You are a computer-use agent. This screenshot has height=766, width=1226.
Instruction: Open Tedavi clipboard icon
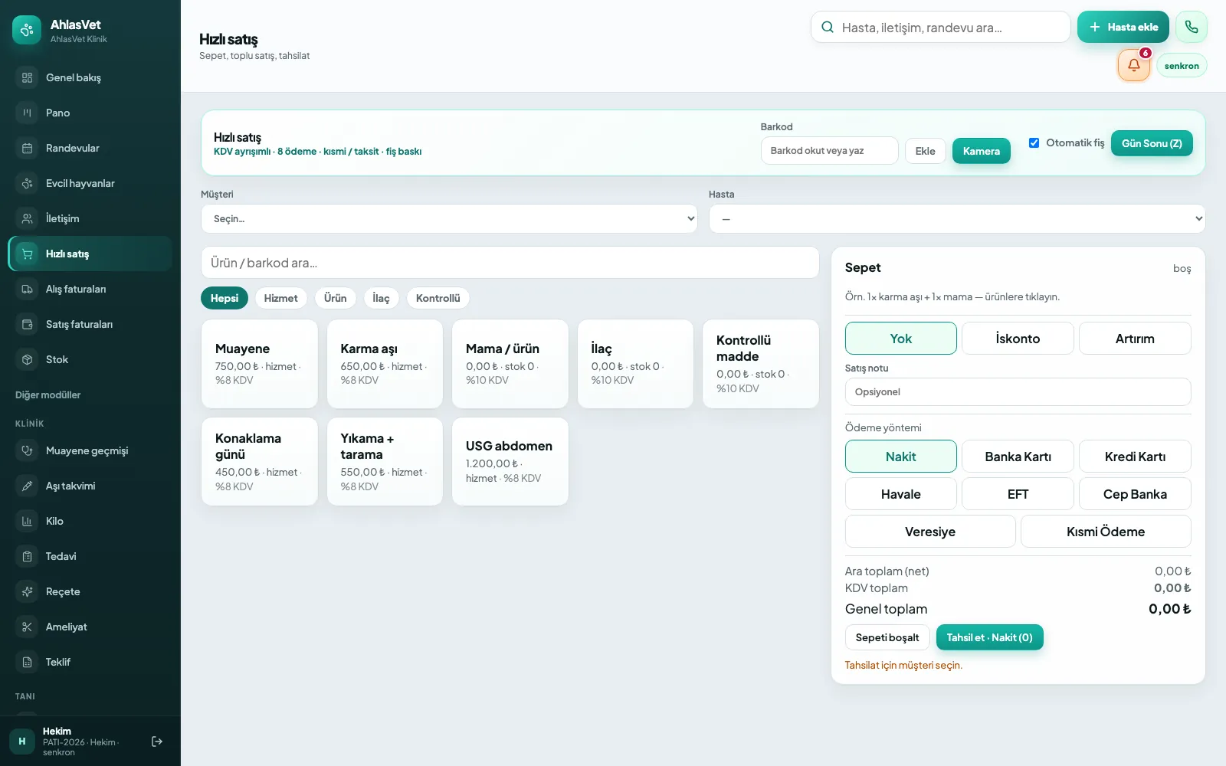point(27,556)
